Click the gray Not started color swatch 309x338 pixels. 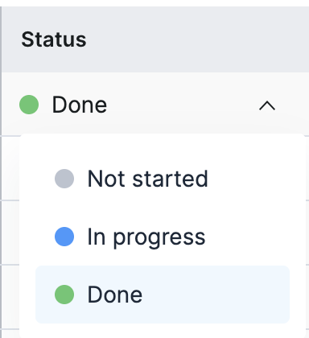coord(64,179)
